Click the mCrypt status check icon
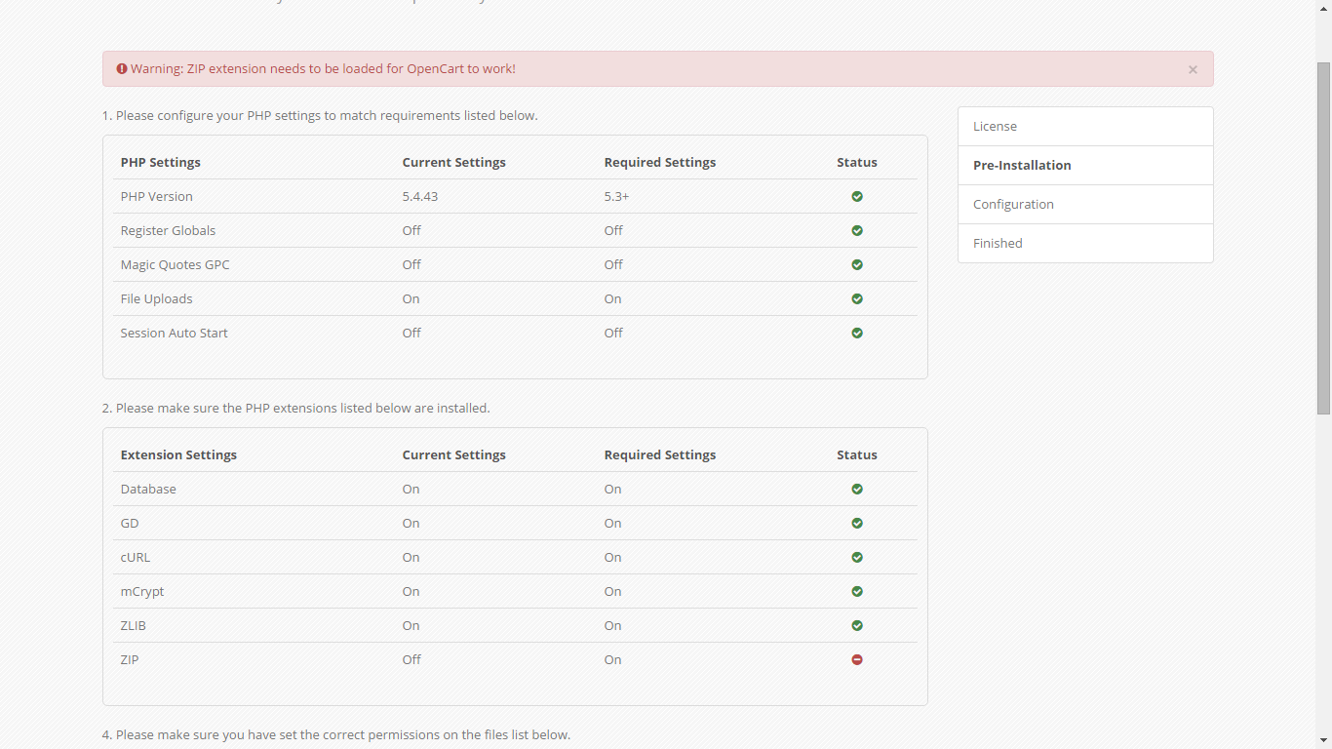This screenshot has width=1332, height=749. [x=857, y=591]
